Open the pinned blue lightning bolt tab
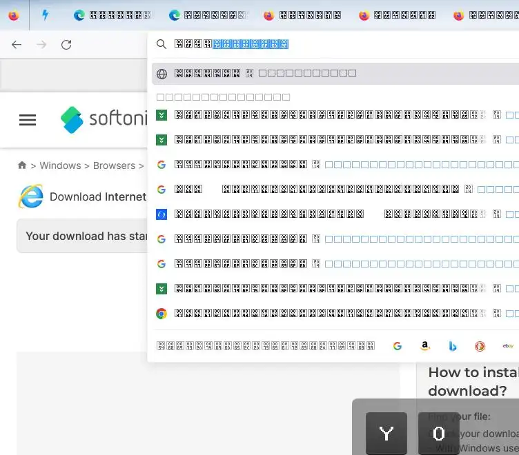The width and height of the screenshot is (519, 455). pyautogui.click(x=45, y=15)
